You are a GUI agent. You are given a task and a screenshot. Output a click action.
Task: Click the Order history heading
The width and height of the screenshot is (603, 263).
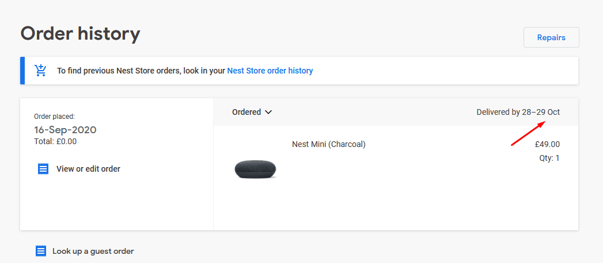click(81, 34)
